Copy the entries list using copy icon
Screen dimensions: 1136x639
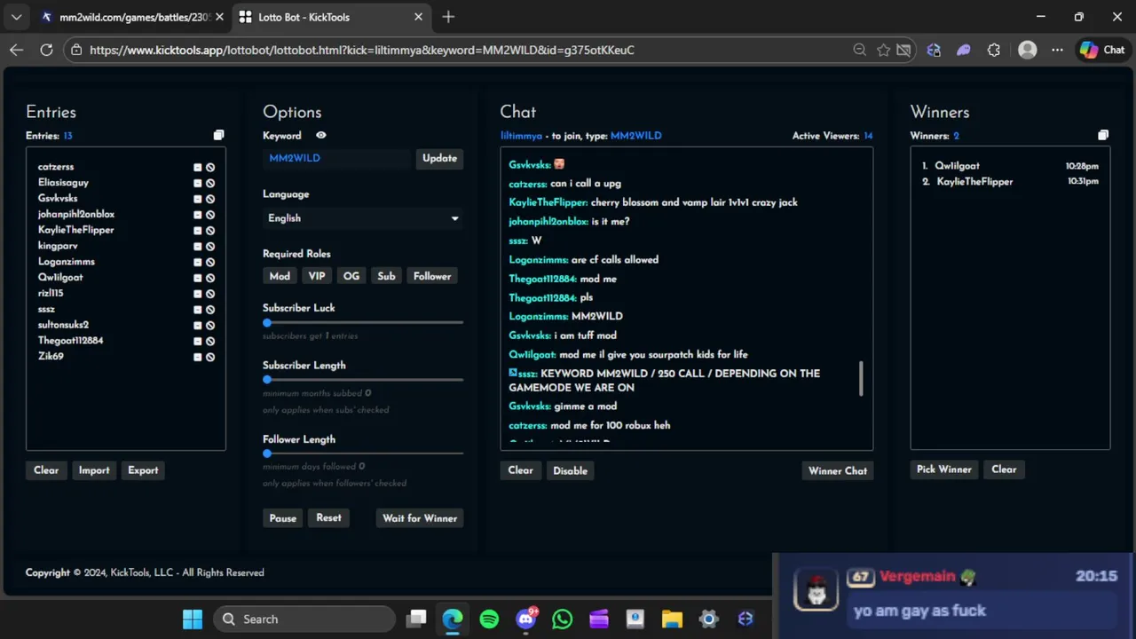(218, 136)
